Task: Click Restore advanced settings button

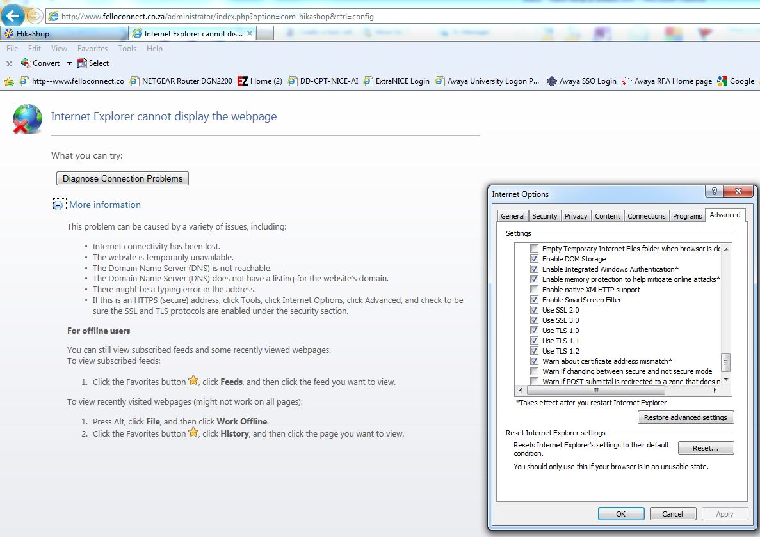Action: tap(685, 417)
